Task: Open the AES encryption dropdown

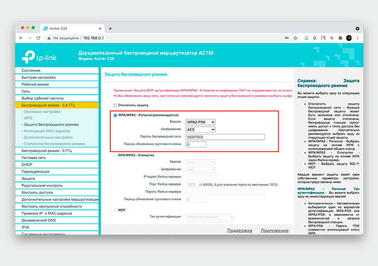Action: tap(201, 130)
